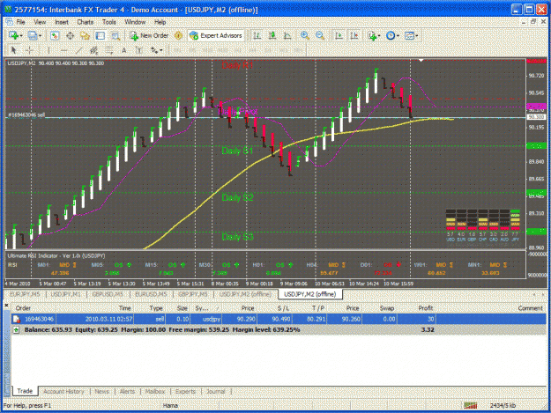
Task: Click the connection status bars icon
Action: 471,405
